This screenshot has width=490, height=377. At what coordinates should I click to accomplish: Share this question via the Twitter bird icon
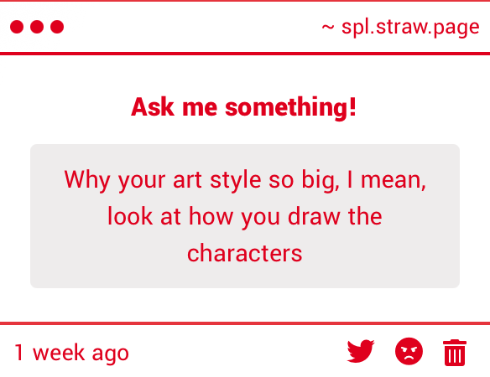coord(361,351)
